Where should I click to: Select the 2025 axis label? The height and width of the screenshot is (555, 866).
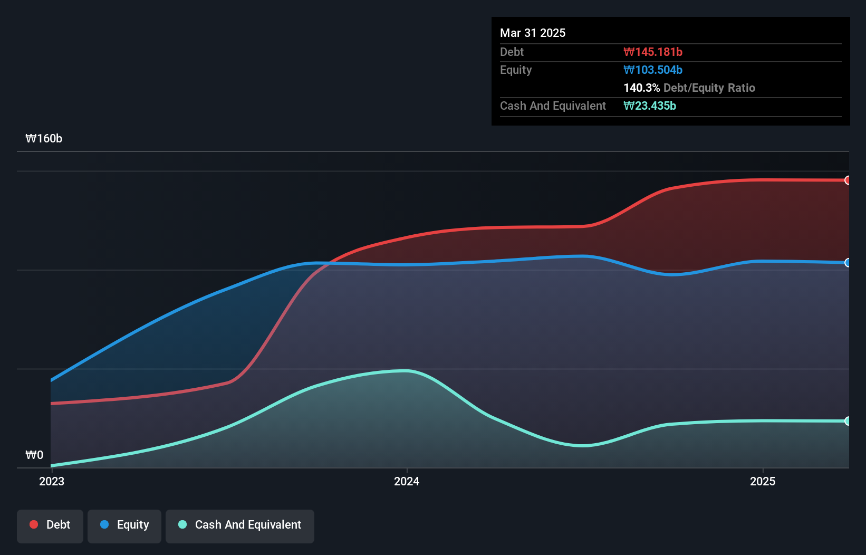coord(763,481)
